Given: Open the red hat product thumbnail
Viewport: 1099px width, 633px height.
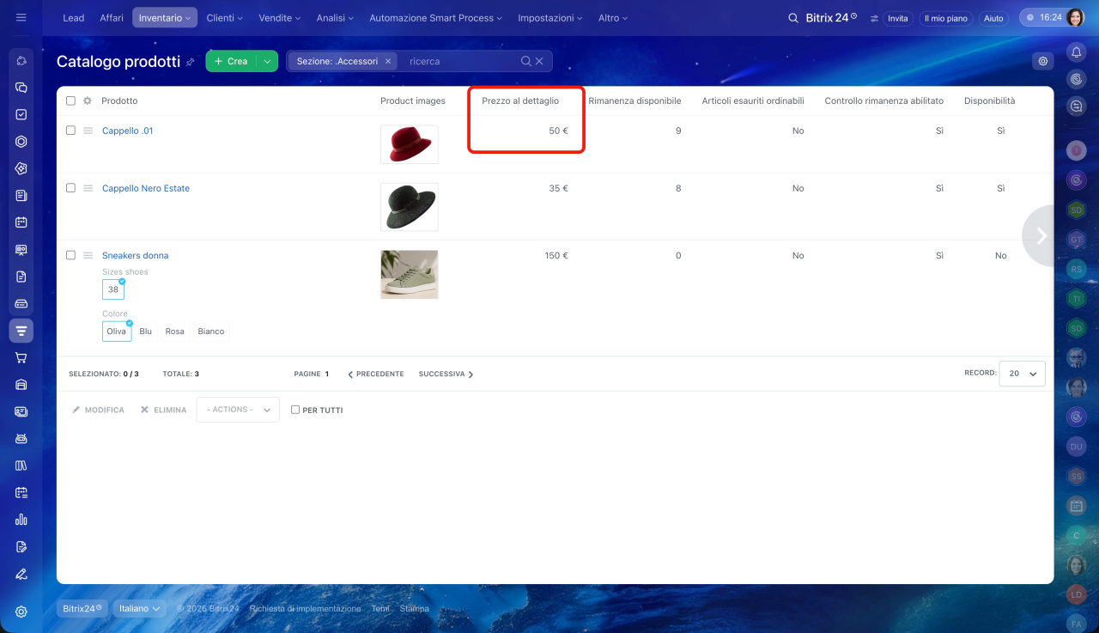Looking at the screenshot, I should pyautogui.click(x=410, y=144).
